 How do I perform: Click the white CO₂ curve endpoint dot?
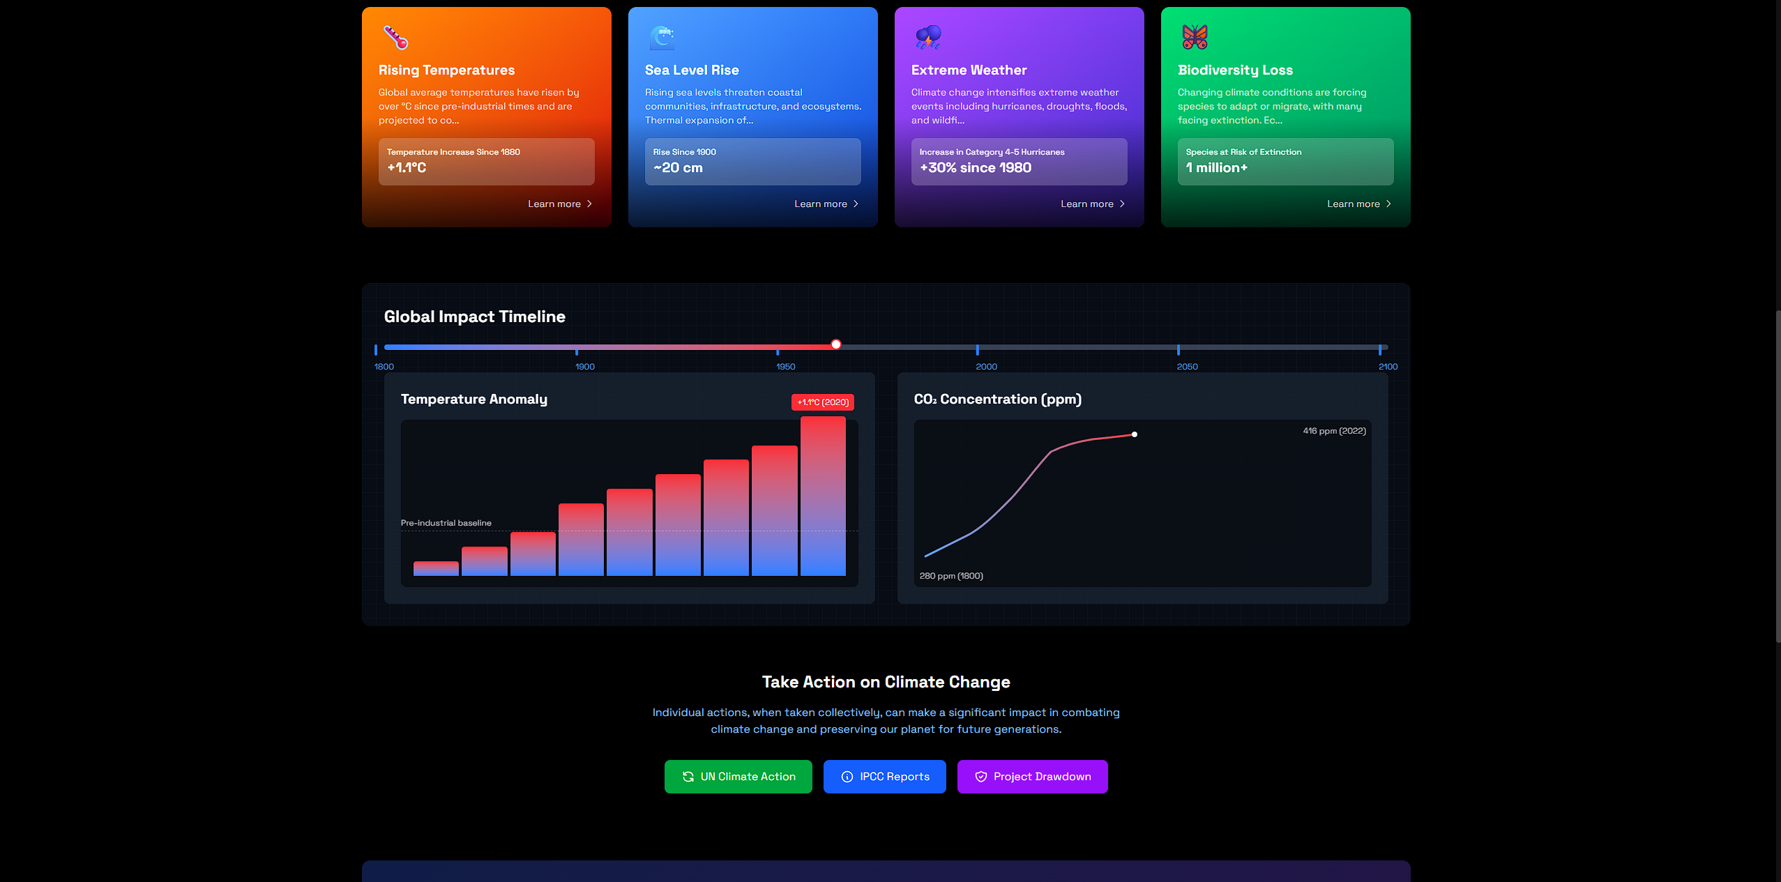[x=1135, y=434]
